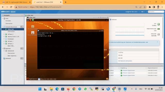Select the slitaz 4.0 taskbar window entry
The width and height of the screenshot is (165, 92).
click(x=47, y=79)
